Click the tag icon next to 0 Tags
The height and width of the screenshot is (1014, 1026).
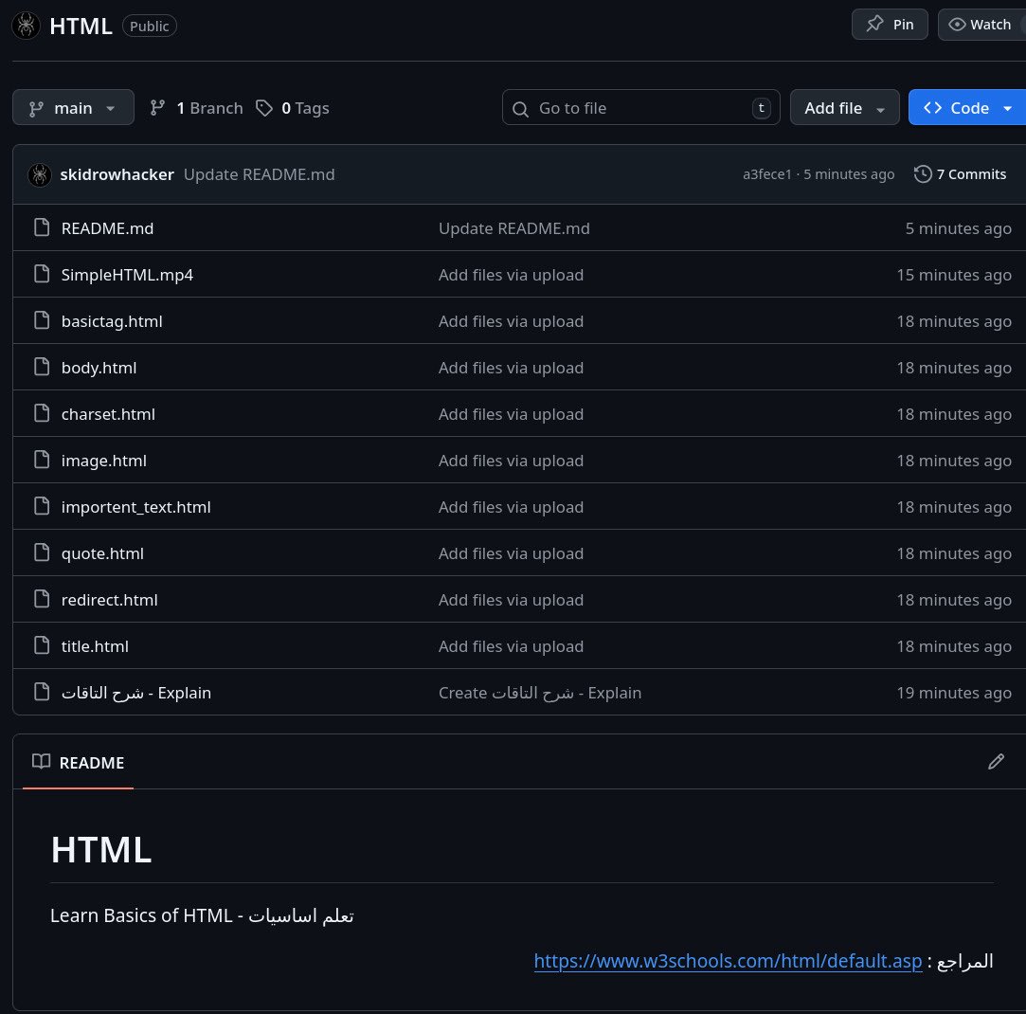coord(264,108)
